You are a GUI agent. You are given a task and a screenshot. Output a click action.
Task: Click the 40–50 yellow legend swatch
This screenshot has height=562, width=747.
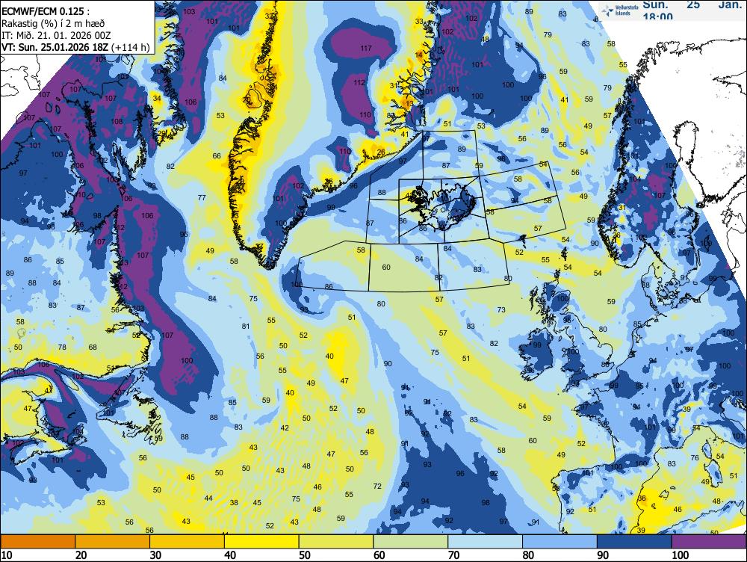261,542
